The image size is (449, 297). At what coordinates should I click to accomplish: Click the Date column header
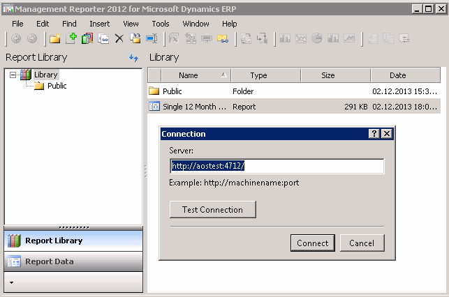click(x=405, y=75)
